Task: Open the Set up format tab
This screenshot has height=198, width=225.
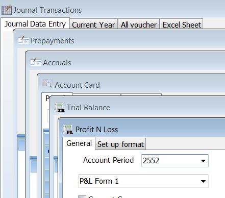Action: [x=120, y=144]
